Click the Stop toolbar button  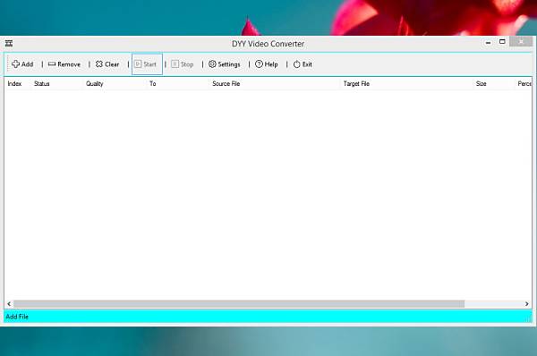pos(183,64)
